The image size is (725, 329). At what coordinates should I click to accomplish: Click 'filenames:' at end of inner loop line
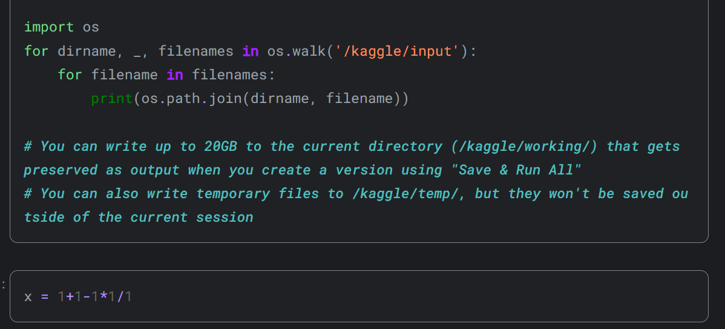point(234,75)
